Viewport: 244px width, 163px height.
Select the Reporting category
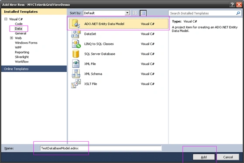[22, 52]
